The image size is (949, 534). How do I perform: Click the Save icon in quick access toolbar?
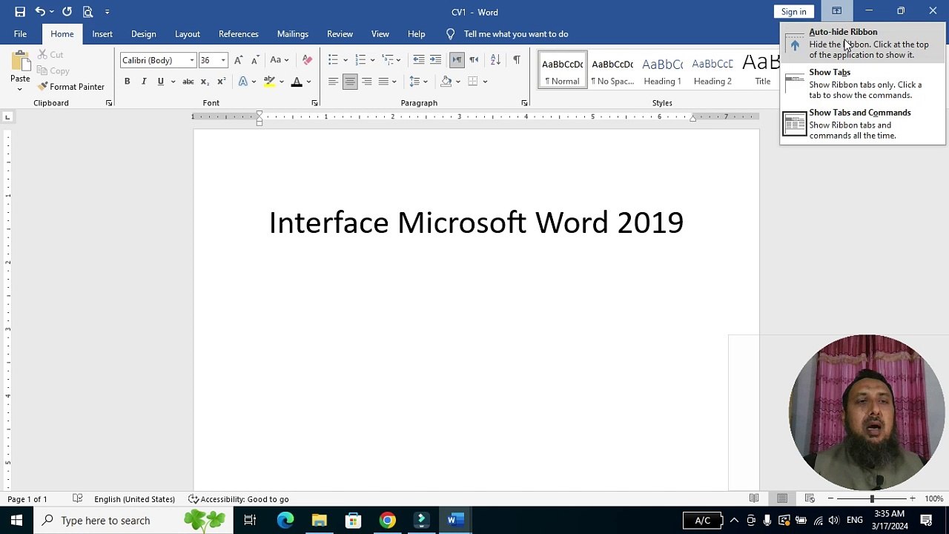coord(20,12)
